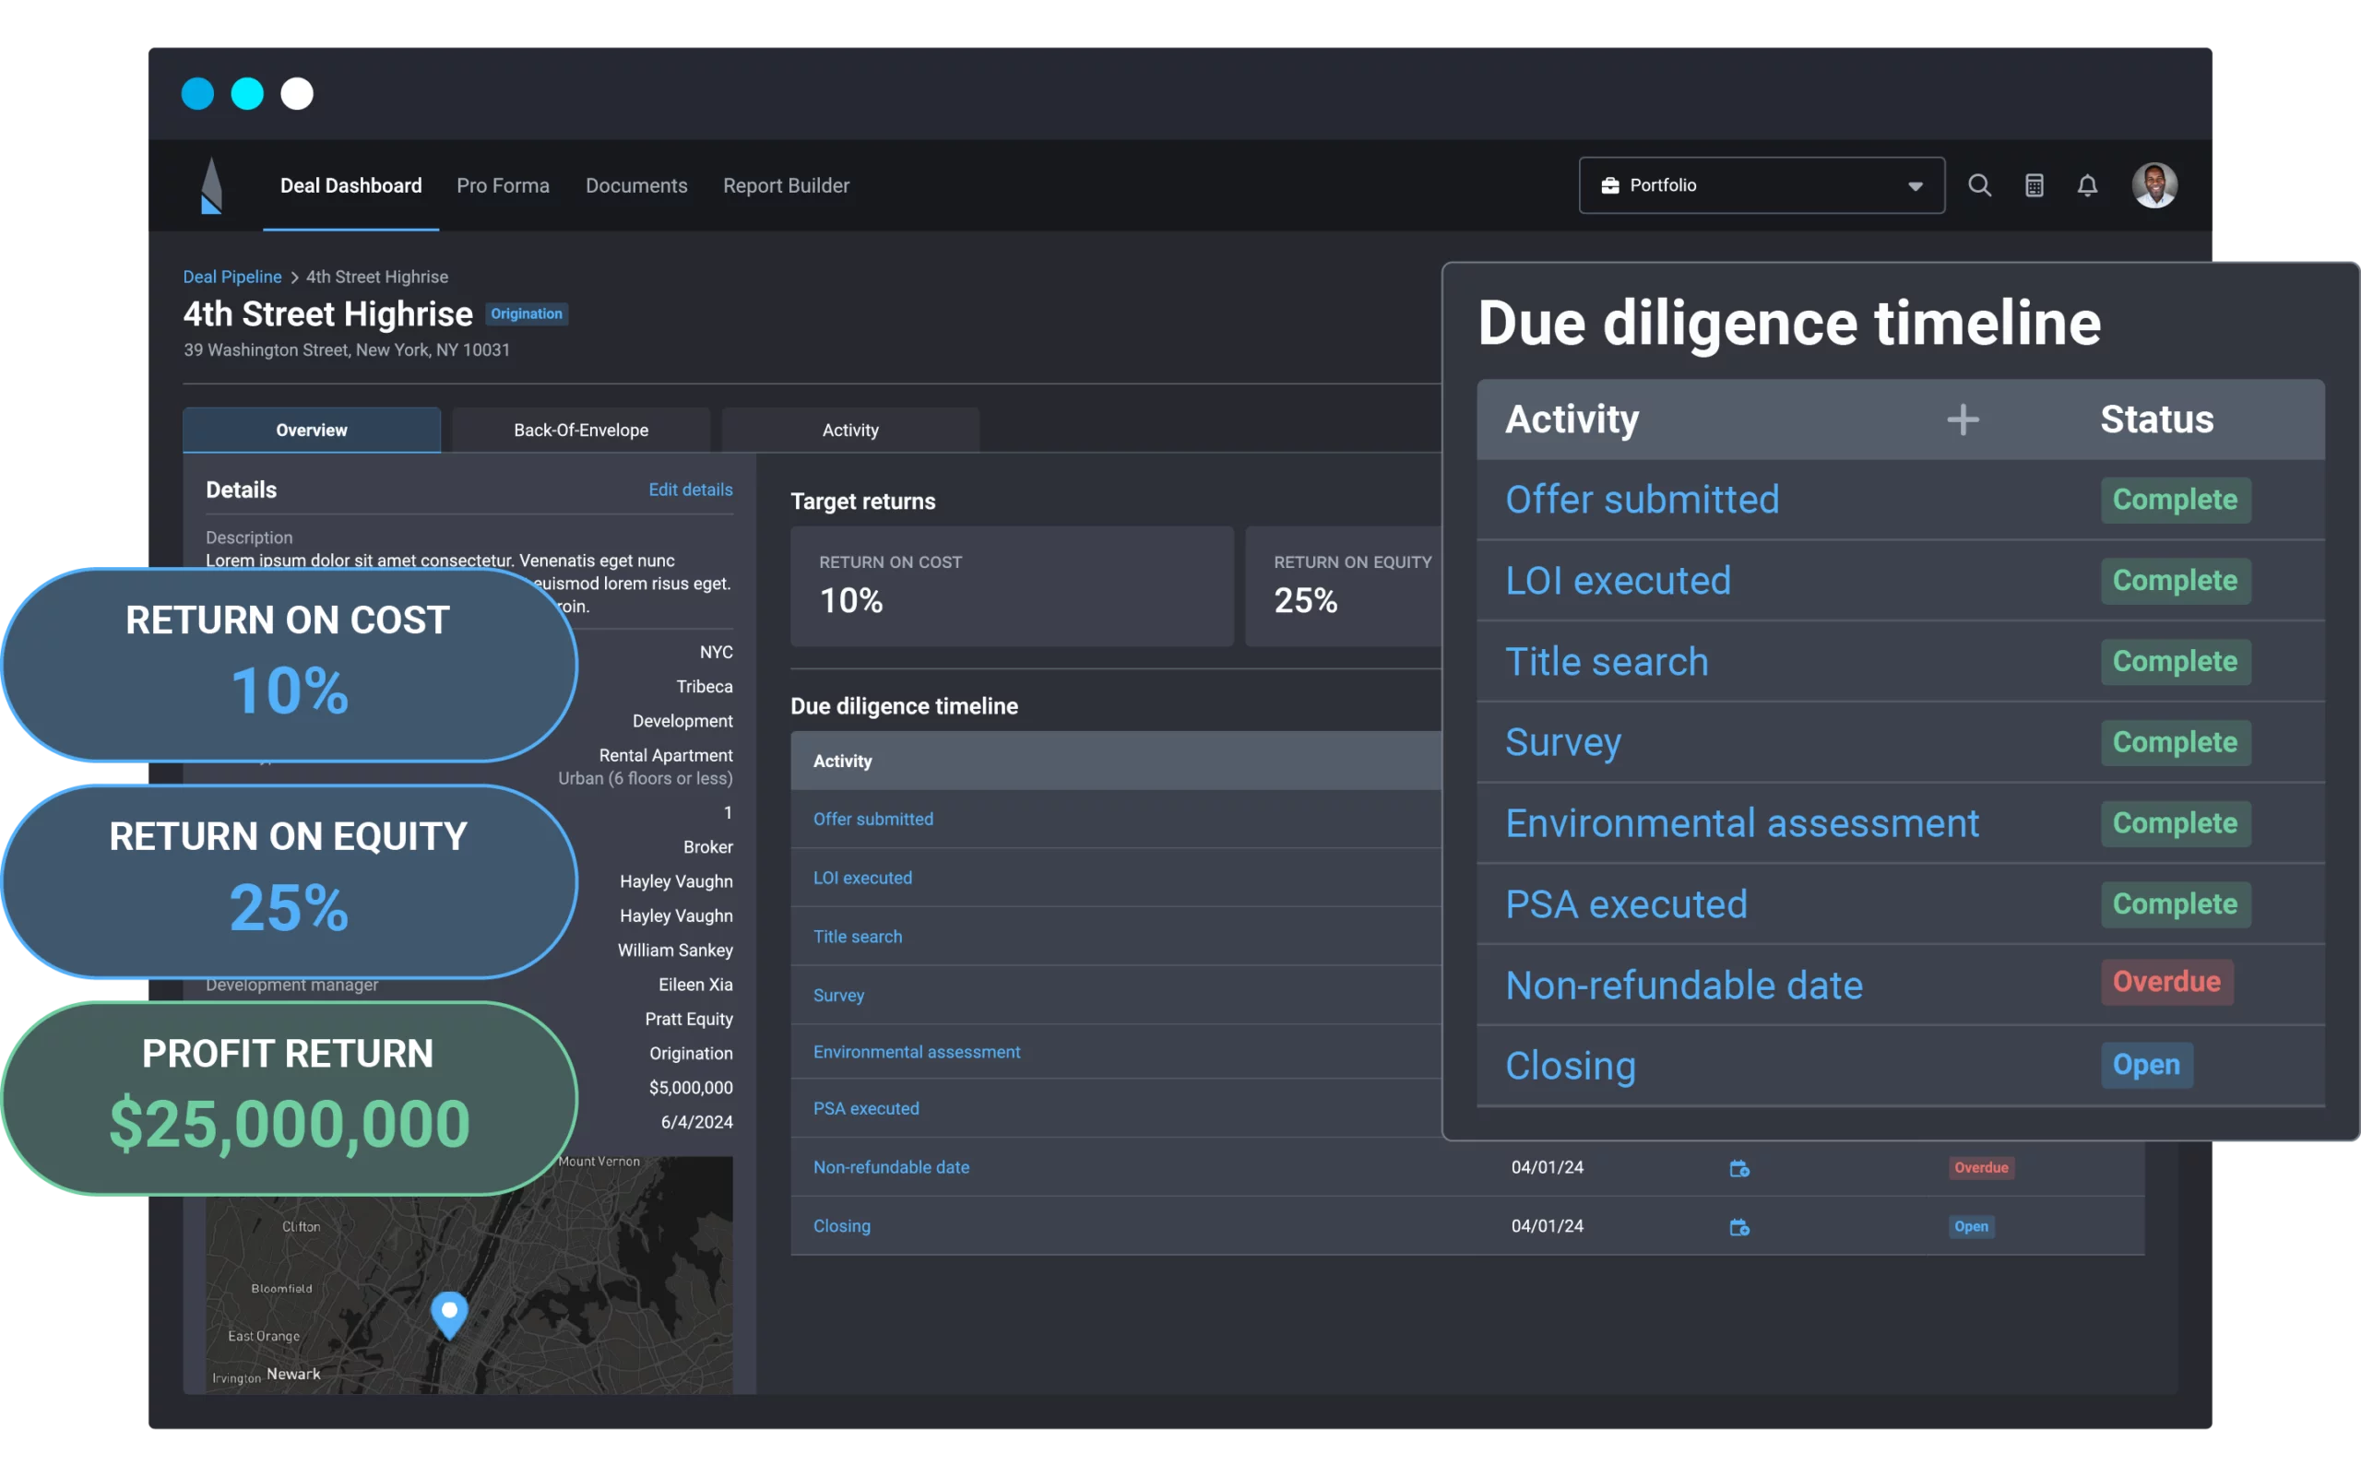Click Closing in small timeline table
The height and width of the screenshot is (1476, 2361).
(x=842, y=1226)
